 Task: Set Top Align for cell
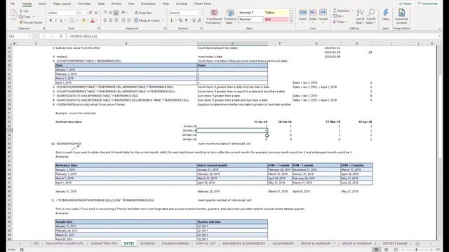pos(105,13)
